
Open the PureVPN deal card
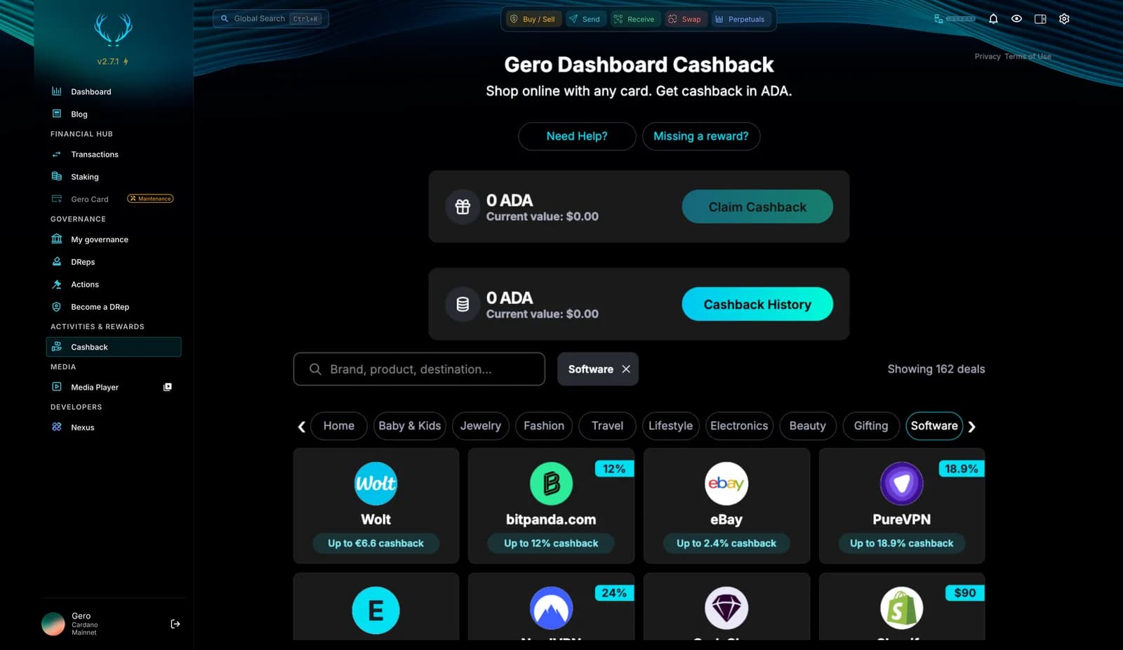pyautogui.click(x=902, y=506)
